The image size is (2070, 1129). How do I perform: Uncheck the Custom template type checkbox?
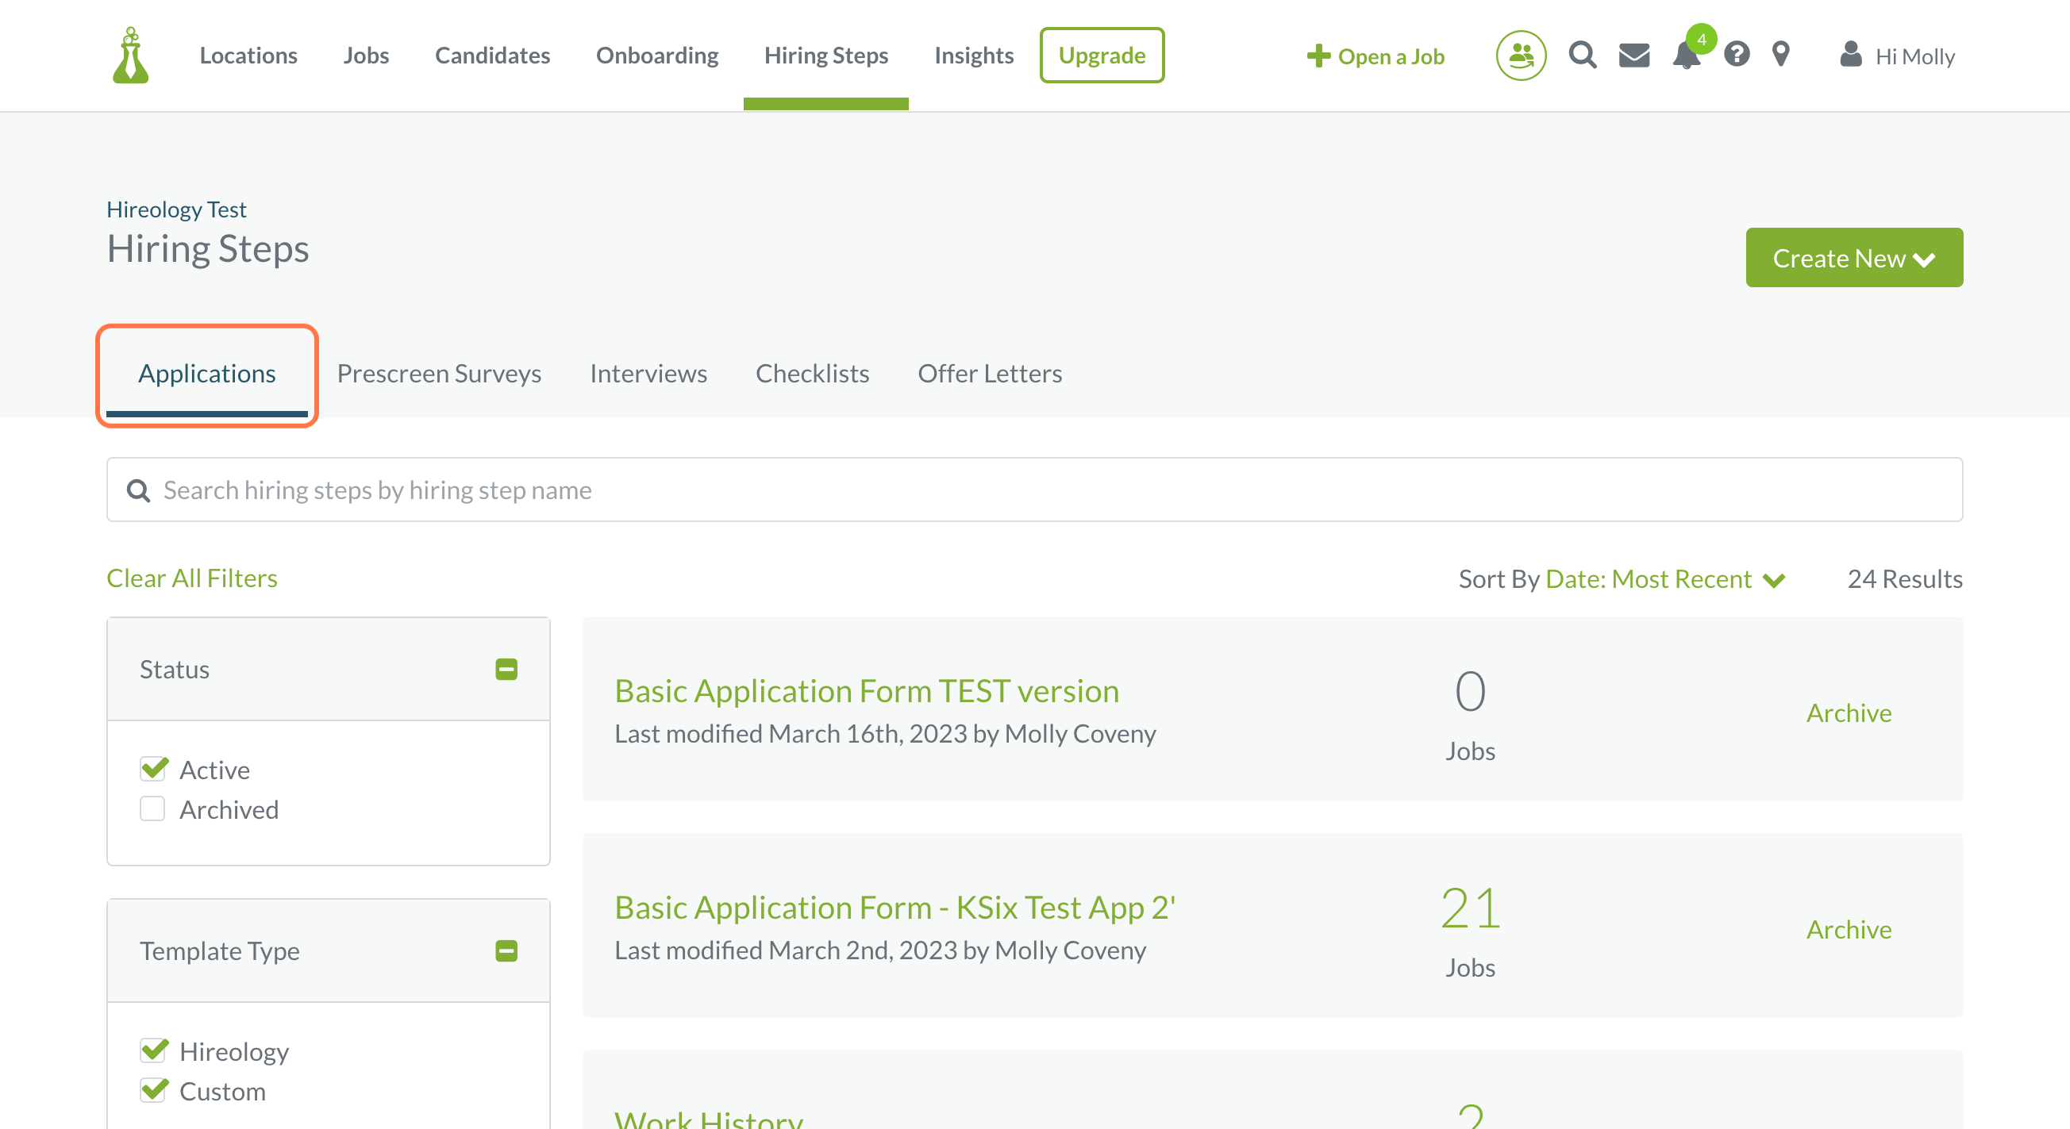(152, 1090)
